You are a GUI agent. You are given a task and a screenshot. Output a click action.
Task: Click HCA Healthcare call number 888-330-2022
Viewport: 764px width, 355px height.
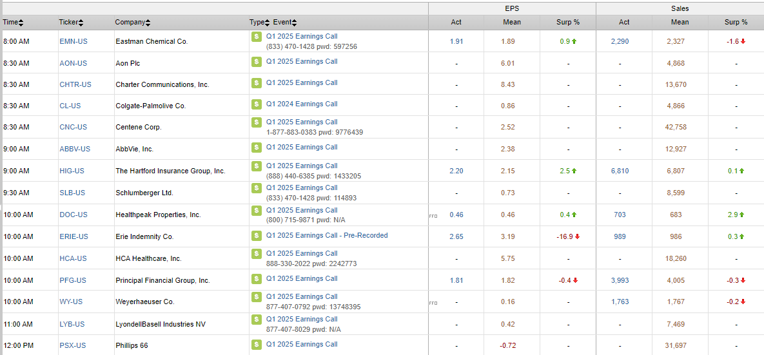point(286,264)
